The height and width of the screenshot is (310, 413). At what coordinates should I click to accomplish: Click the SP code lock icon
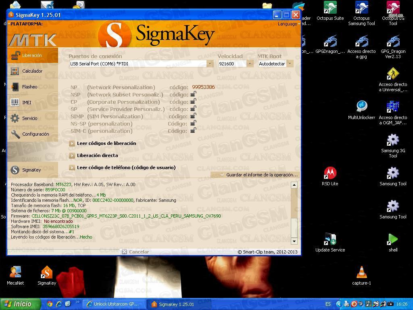click(193, 109)
